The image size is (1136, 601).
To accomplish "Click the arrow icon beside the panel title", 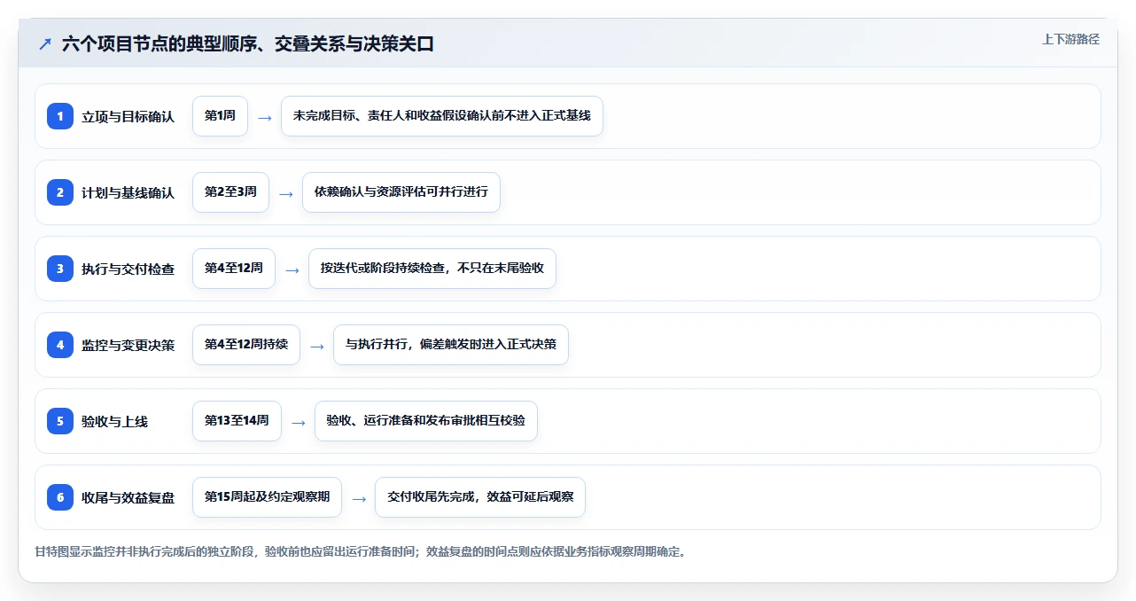I will pyautogui.click(x=45, y=43).
